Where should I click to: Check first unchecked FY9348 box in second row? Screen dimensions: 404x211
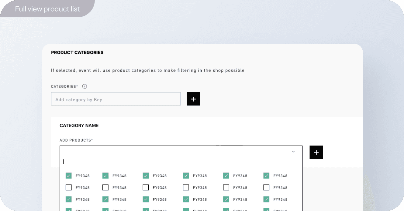pyautogui.click(x=69, y=188)
